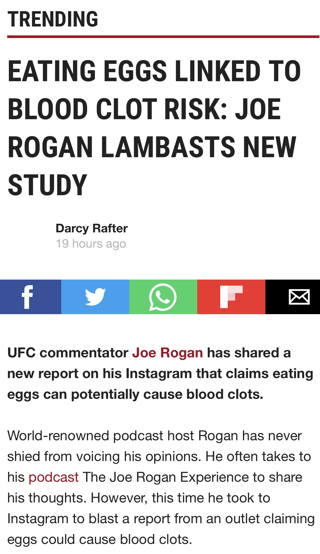The image size is (320, 554).
Task: Share article through WhatsApp
Action: (x=163, y=297)
